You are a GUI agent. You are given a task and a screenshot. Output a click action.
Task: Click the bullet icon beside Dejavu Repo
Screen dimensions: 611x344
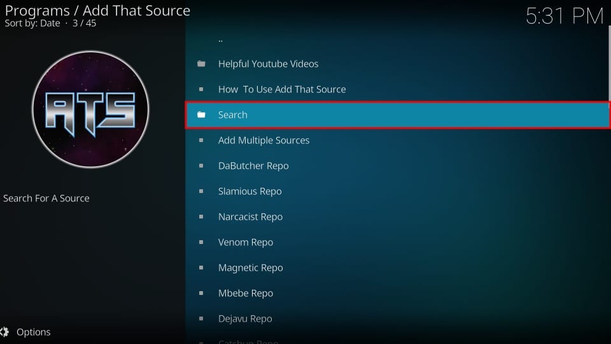pos(201,319)
